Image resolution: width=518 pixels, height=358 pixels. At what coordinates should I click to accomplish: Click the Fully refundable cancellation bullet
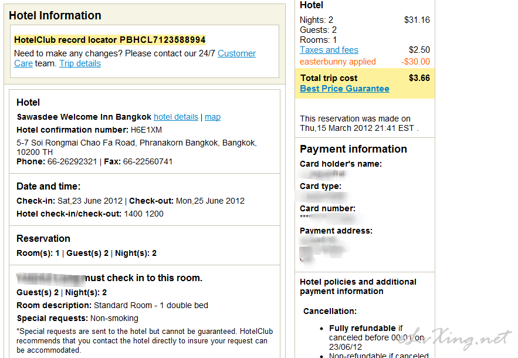[x=377, y=337]
